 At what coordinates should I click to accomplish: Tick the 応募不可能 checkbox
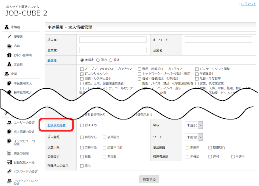click(105, 148)
